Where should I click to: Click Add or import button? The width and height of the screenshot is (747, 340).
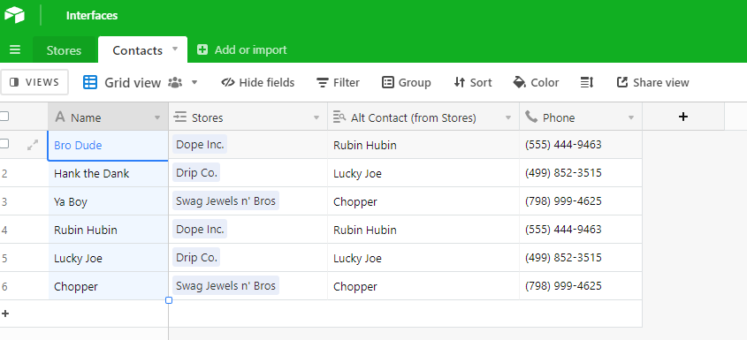click(x=242, y=49)
